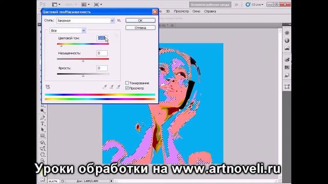Expand more workspaces with double chevron
Screen dimensions: 328x184
pyautogui.click(x=236, y=5)
